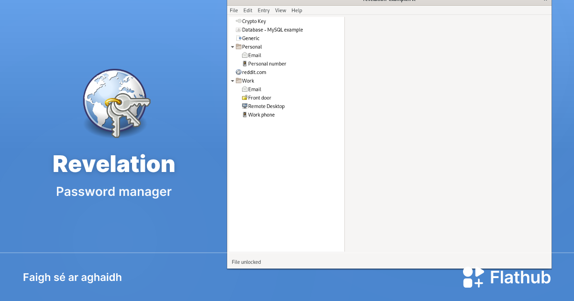Image resolution: width=574 pixels, height=301 pixels.
Task: Click the Generic entry icon
Action: click(x=239, y=38)
